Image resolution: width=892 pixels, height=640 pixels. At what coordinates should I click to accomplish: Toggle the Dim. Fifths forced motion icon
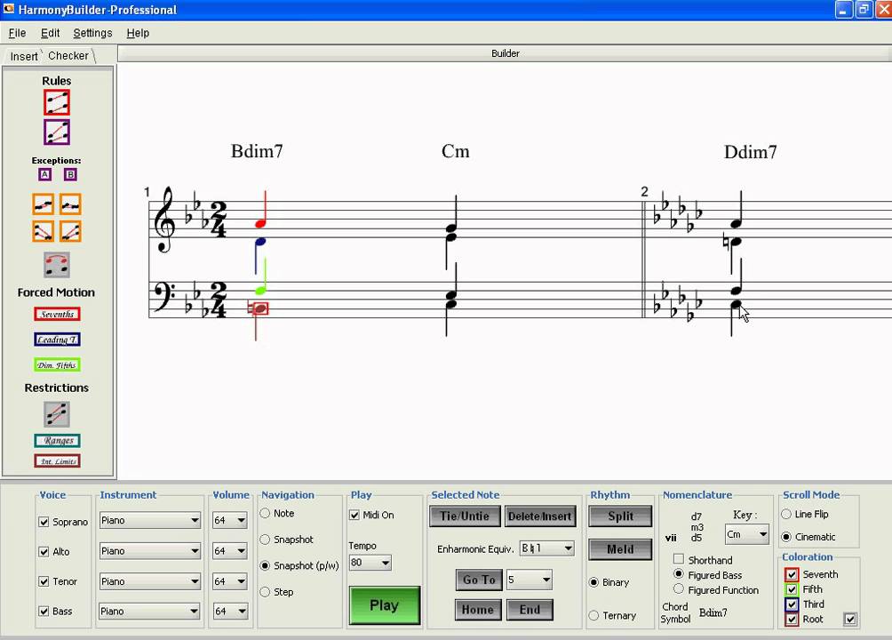point(57,365)
